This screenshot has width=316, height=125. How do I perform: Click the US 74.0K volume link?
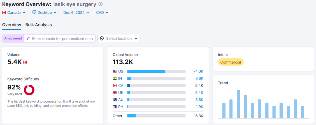pos(198,71)
